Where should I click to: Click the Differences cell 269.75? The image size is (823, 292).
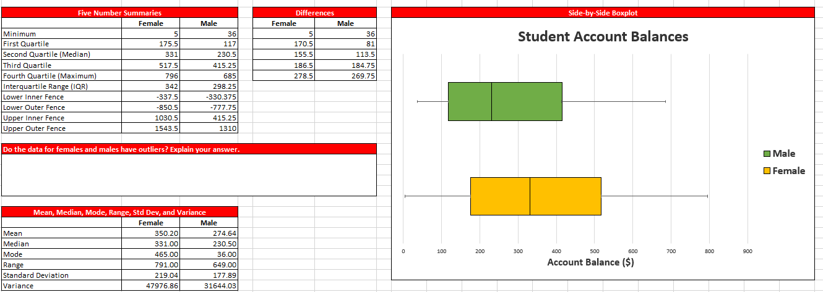pos(346,75)
